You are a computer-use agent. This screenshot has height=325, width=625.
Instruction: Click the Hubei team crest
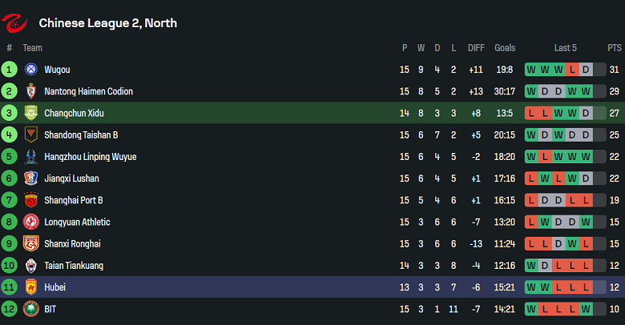tap(31, 287)
